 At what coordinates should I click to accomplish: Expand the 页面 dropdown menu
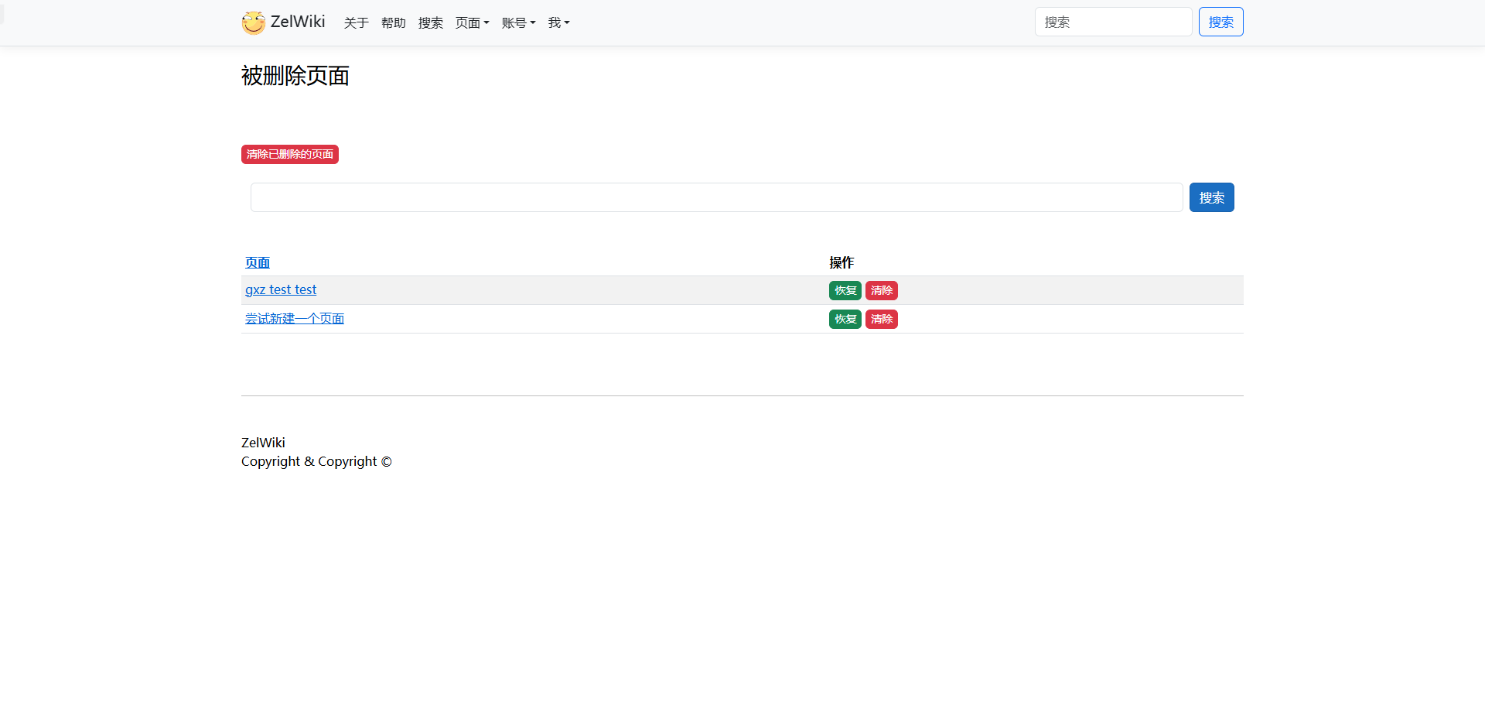coord(472,23)
